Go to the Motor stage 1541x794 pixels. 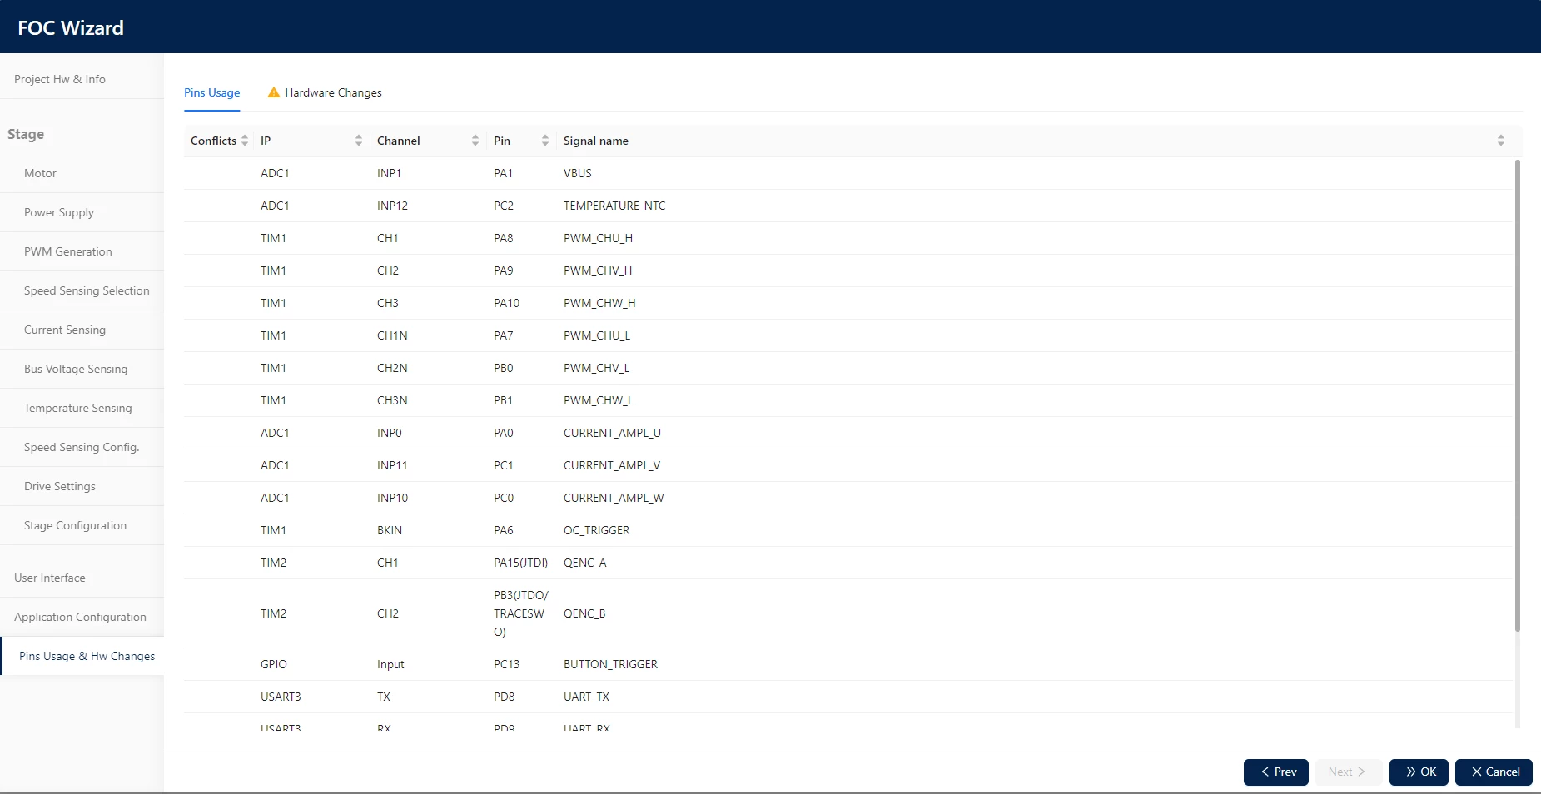click(40, 173)
